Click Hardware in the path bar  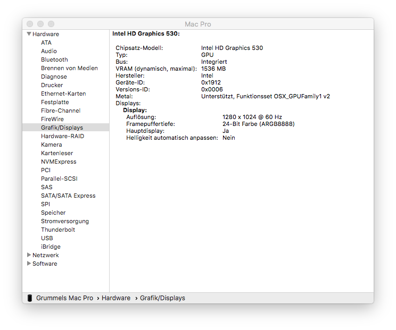[x=116, y=298]
